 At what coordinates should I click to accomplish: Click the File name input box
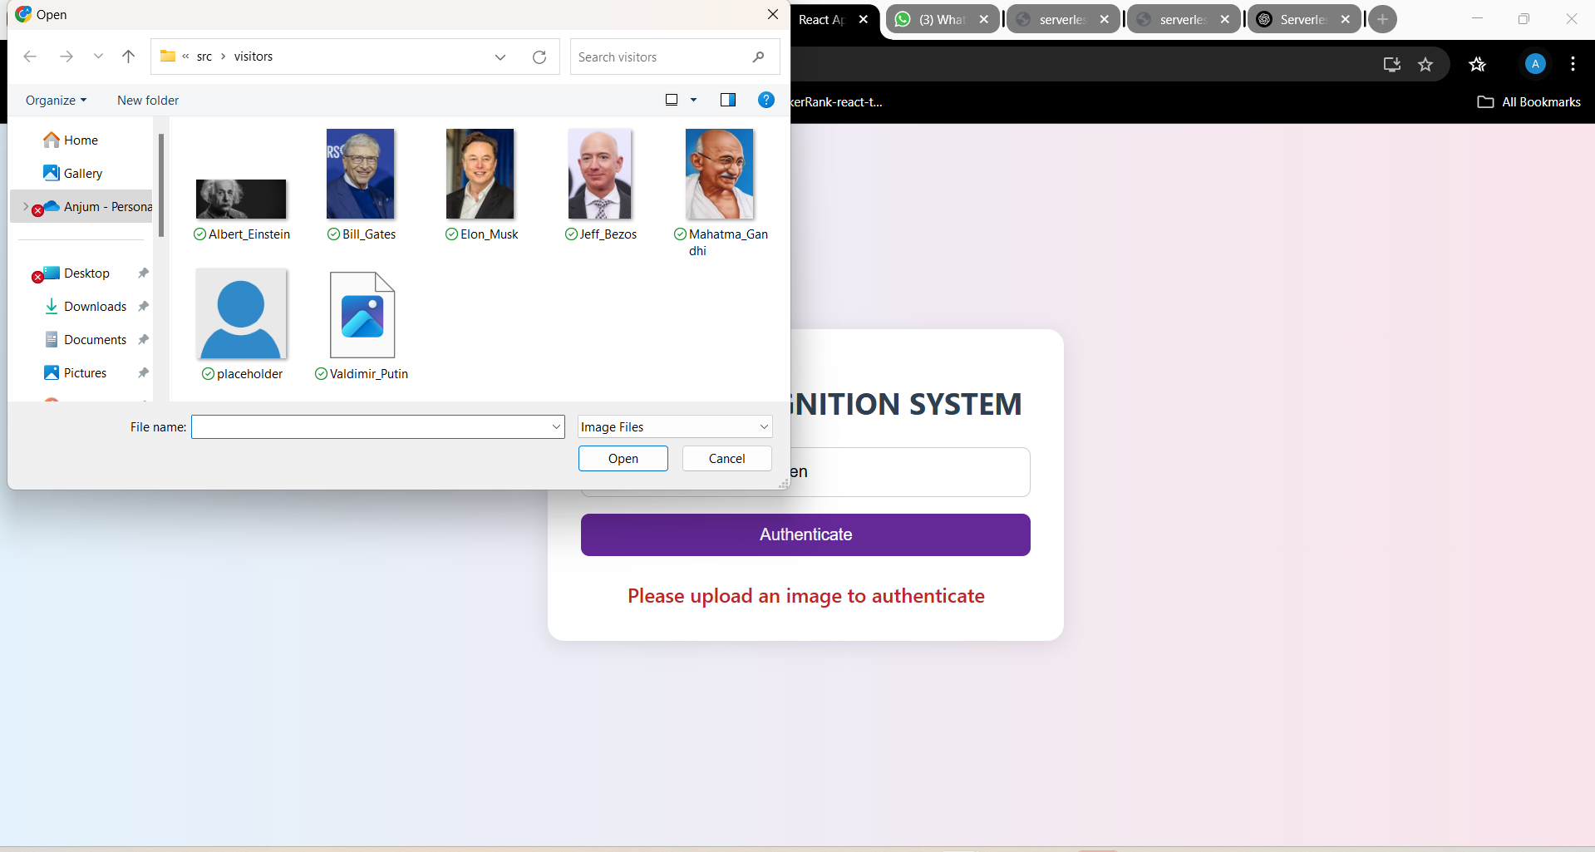coord(370,427)
